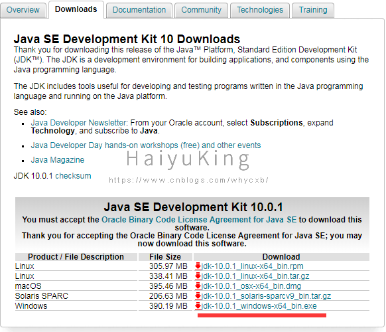The height and width of the screenshot is (332, 386).
Task: Open the Community tab
Action: pyautogui.click(x=201, y=10)
